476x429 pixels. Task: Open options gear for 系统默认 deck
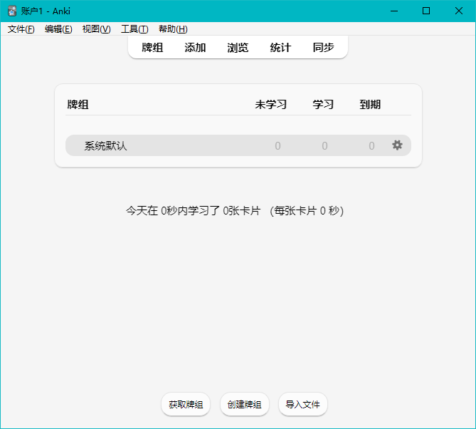[397, 145]
